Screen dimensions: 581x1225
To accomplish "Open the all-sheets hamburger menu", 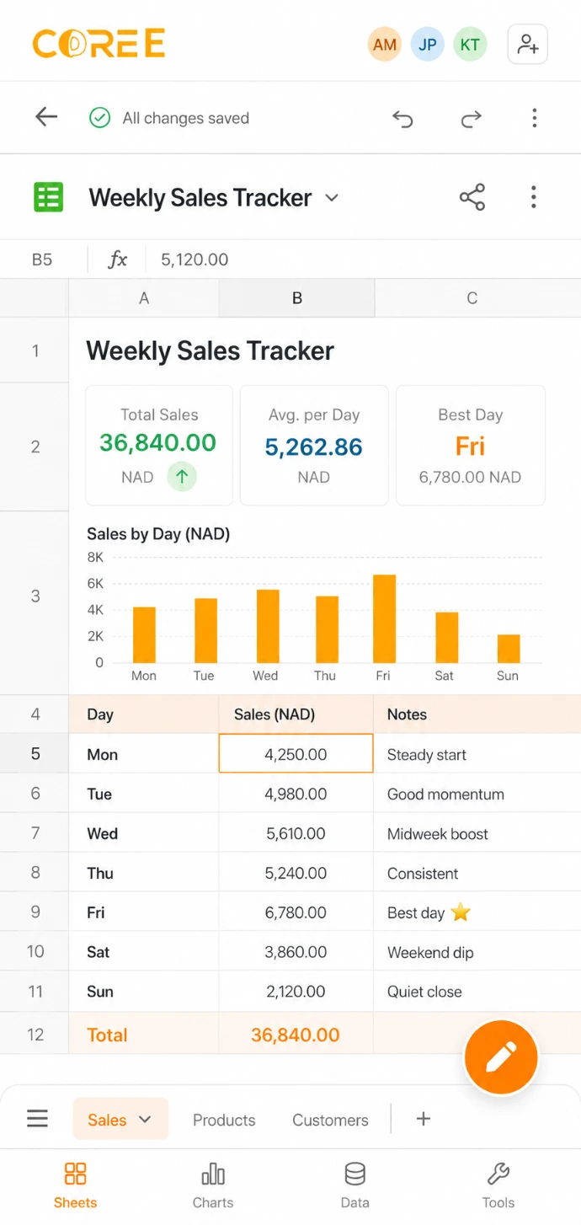I will point(37,1119).
